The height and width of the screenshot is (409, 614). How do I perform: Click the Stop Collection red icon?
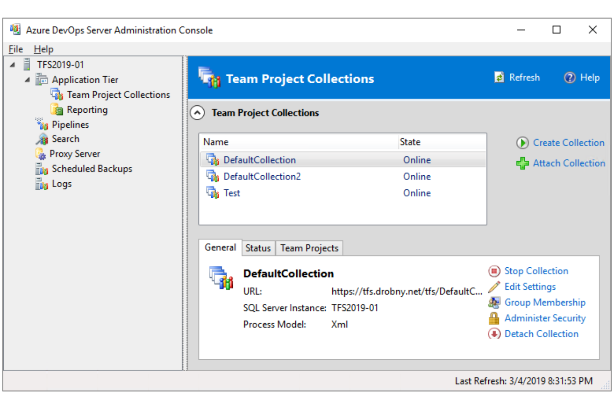pos(494,271)
